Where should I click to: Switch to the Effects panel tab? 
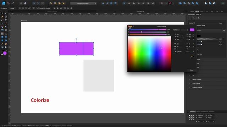(197, 11)
